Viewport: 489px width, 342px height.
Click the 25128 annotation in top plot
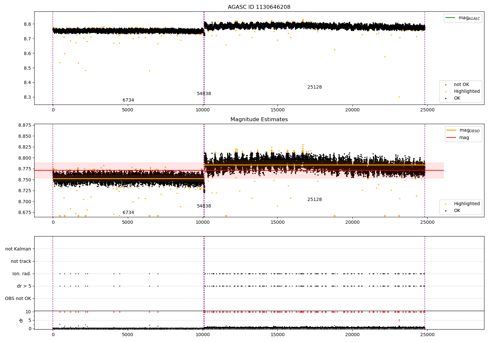[x=315, y=87]
